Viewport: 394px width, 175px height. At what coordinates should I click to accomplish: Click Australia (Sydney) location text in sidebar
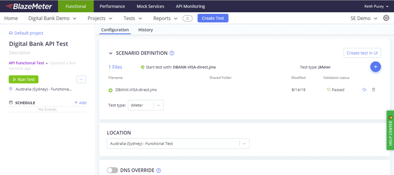[x=44, y=89]
